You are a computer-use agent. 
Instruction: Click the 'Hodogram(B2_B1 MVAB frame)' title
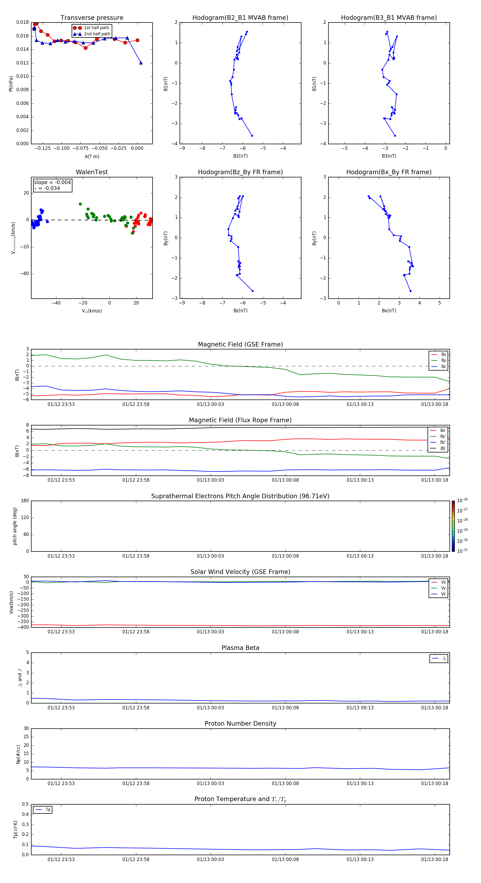[240, 18]
